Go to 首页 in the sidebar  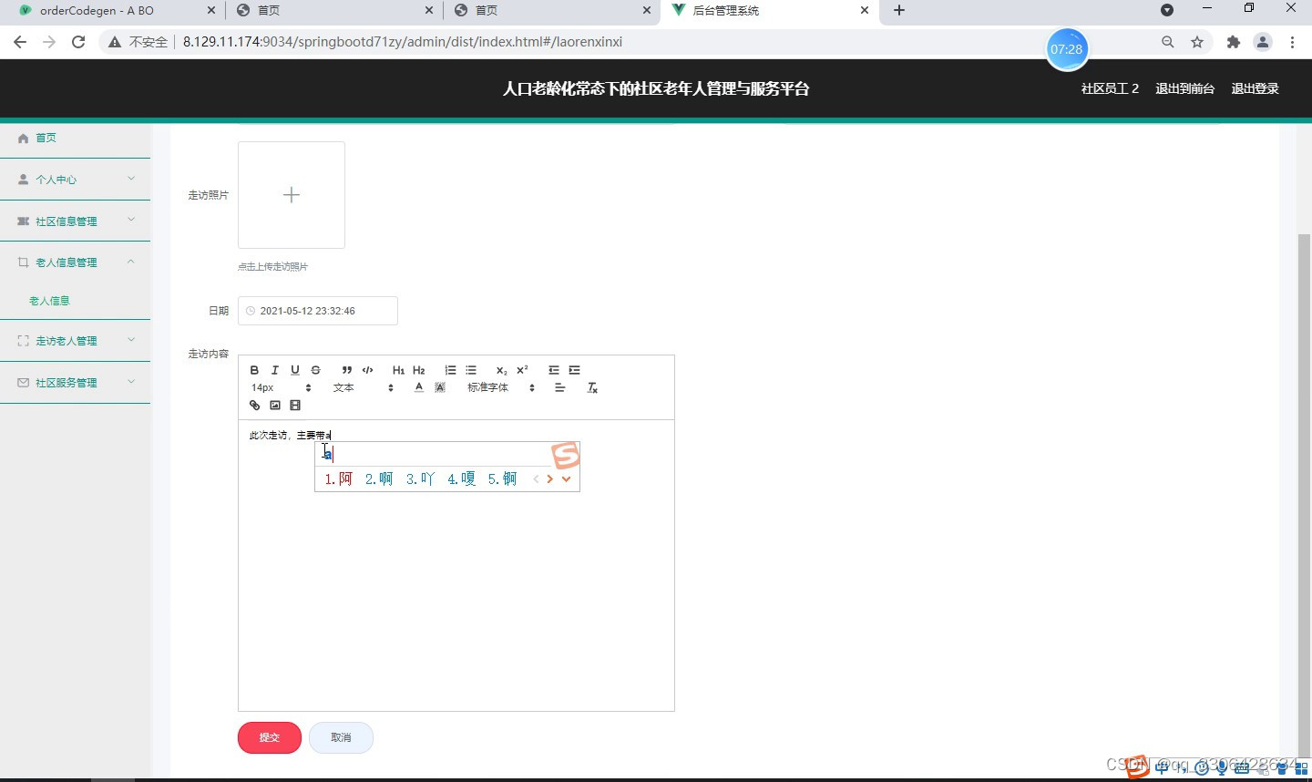(x=76, y=138)
